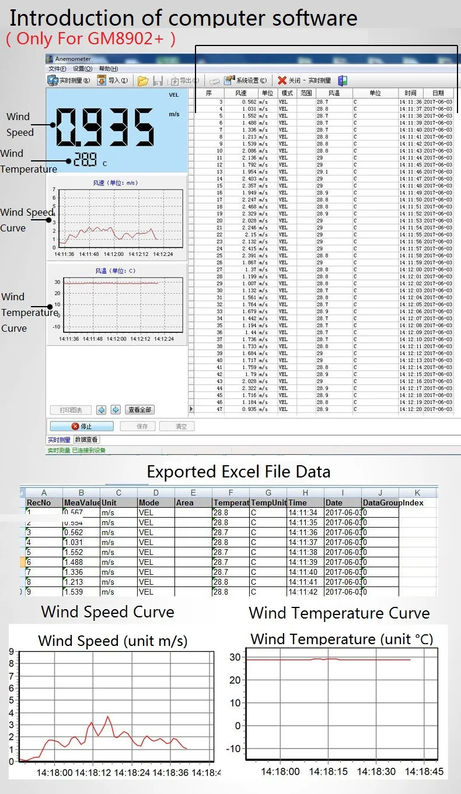Click the open folder toolbar icon
This screenshot has height=794, width=461.
tap(143, 81)
